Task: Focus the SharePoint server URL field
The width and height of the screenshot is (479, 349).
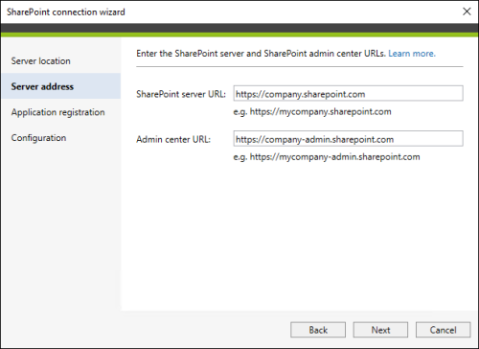Action: tap(348, 93)
